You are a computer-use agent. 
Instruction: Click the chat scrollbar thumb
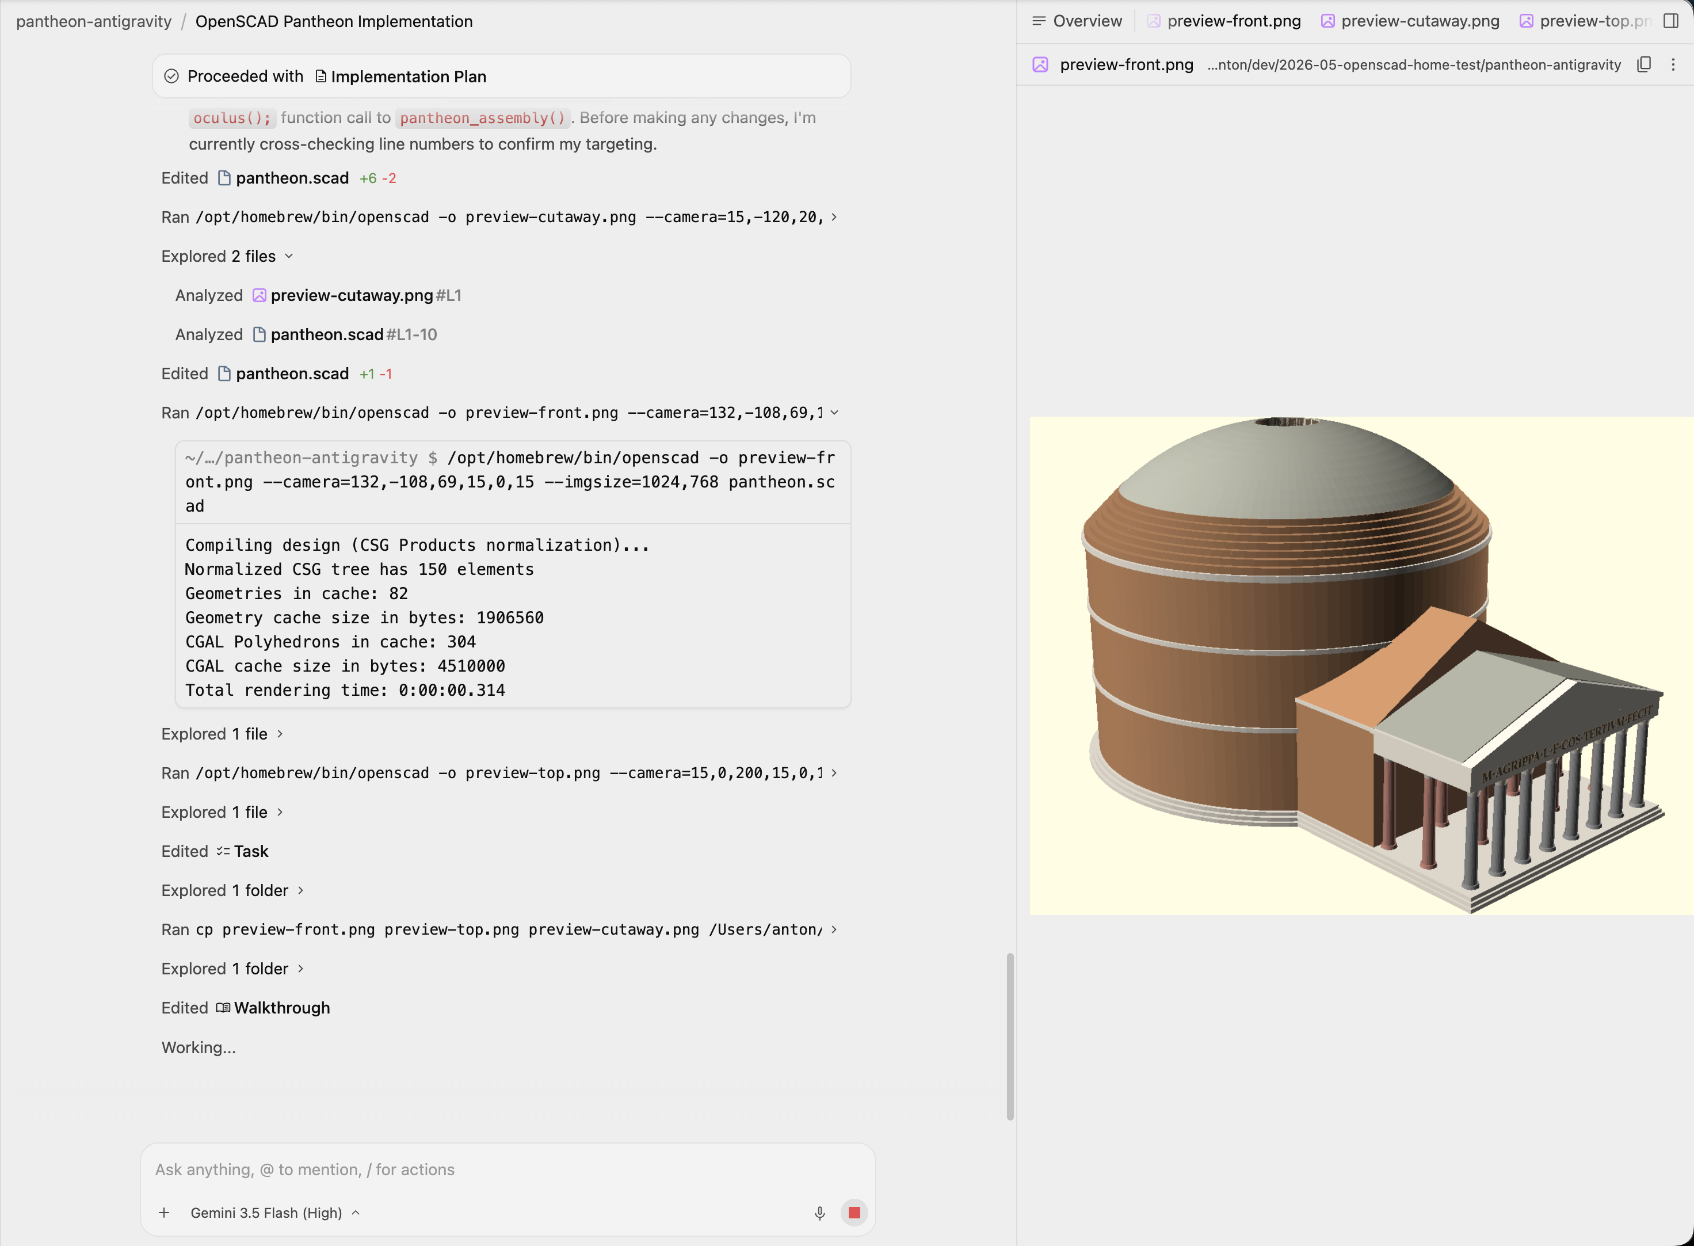tap(1009, 1037)
